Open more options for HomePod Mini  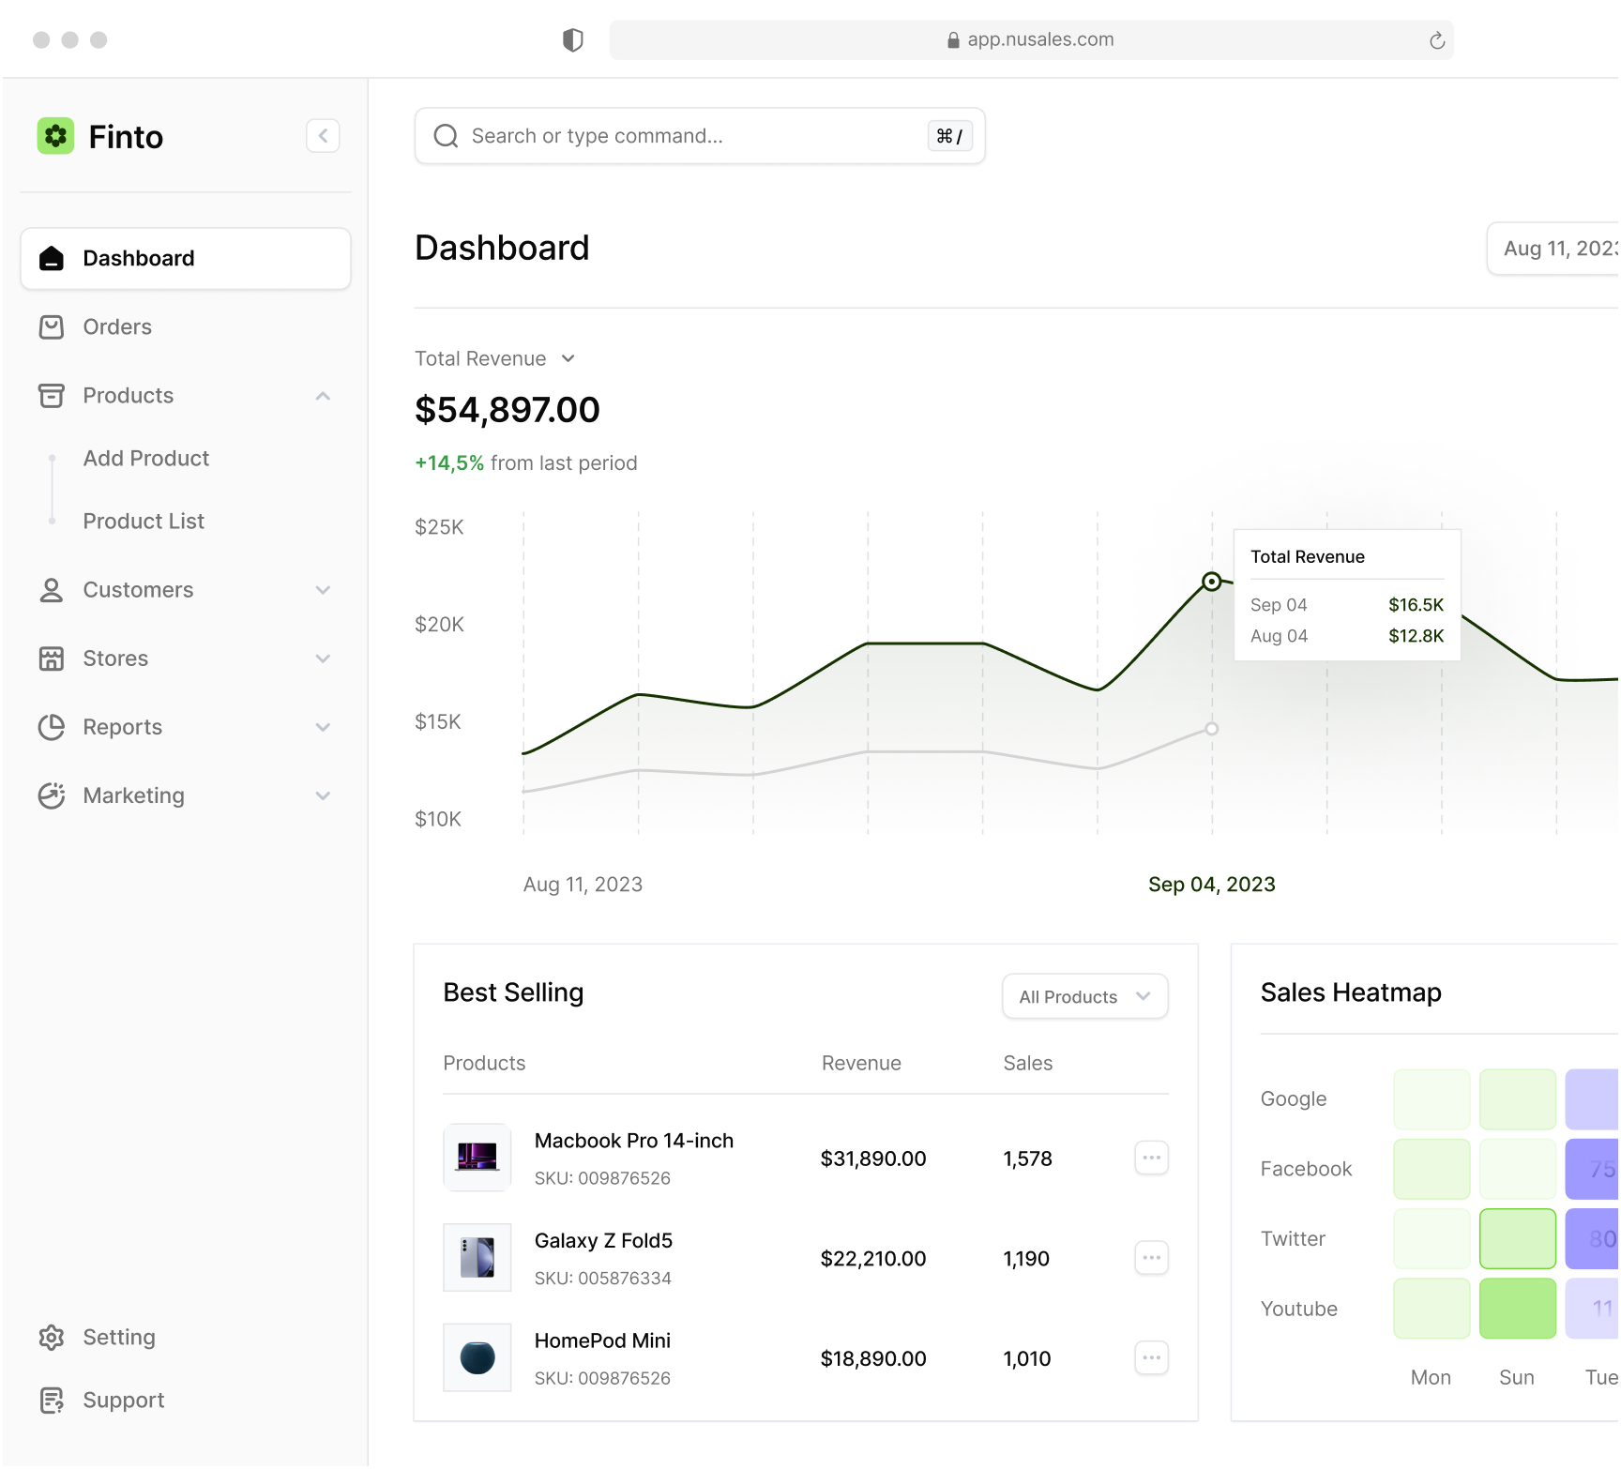(1151, 1357)
